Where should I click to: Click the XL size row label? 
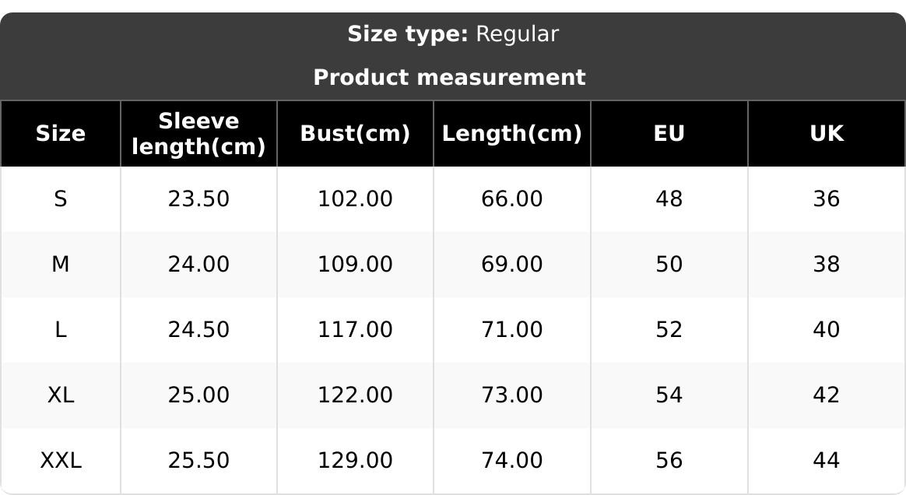(61, 395)
